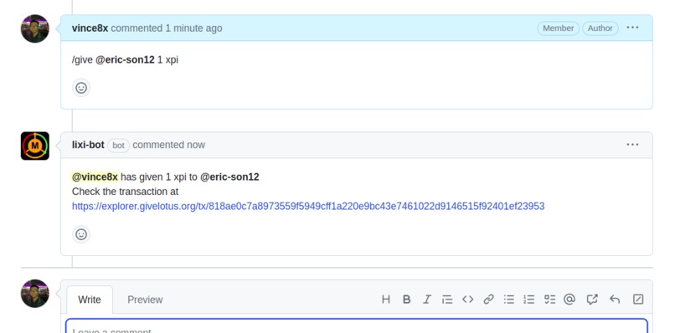This screenshot has width=675, height=333.
Task: Open @eric-son12 mention in bot reply
Action: pyautogui.click(x=229, y=177)
